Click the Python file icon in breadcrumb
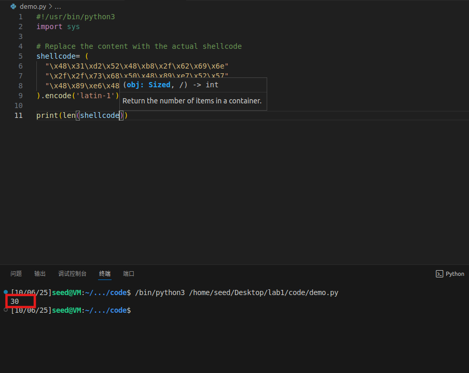The height and width of the screenshot is (373, 469). (x=13, y=6)
